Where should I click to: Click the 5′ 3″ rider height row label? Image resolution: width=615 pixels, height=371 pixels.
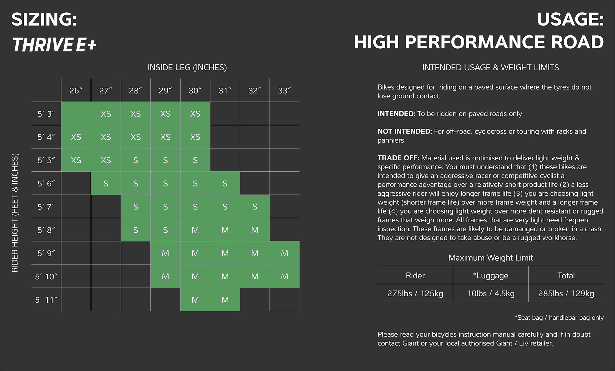click(x=46, y=114)
